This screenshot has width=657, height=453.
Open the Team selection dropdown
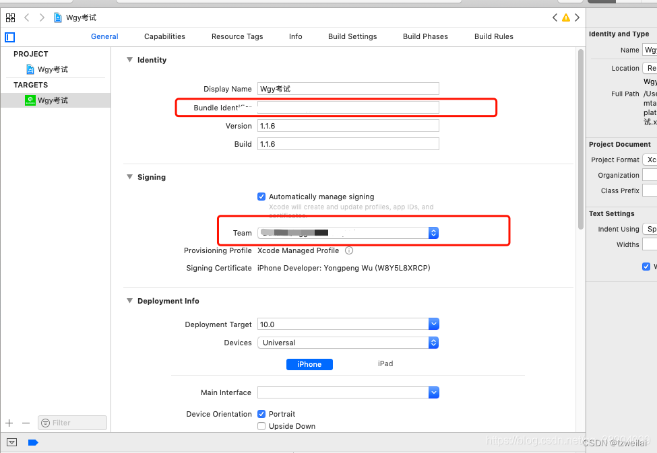(x=433, y=233)
